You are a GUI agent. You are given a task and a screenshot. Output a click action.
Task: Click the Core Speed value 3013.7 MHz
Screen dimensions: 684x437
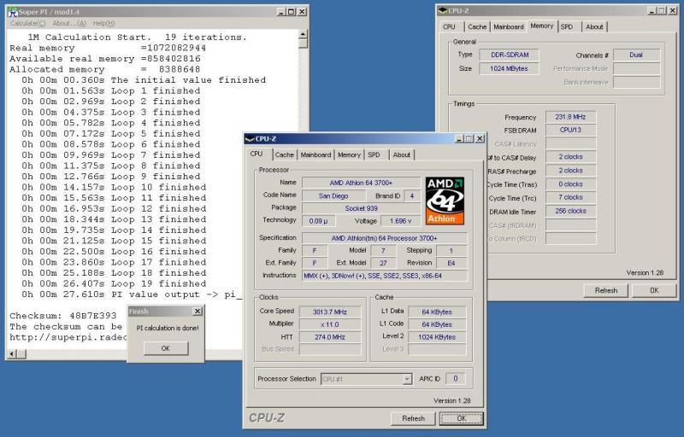click(x=330, y=312)
